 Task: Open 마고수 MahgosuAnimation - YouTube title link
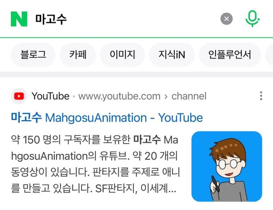point(107,118)
